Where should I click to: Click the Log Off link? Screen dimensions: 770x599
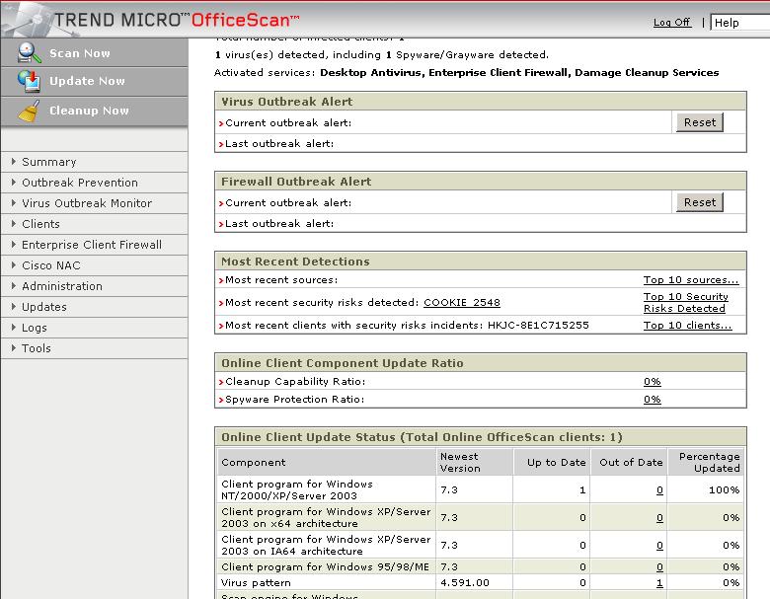pyautogui.click(x=671, y=23)
